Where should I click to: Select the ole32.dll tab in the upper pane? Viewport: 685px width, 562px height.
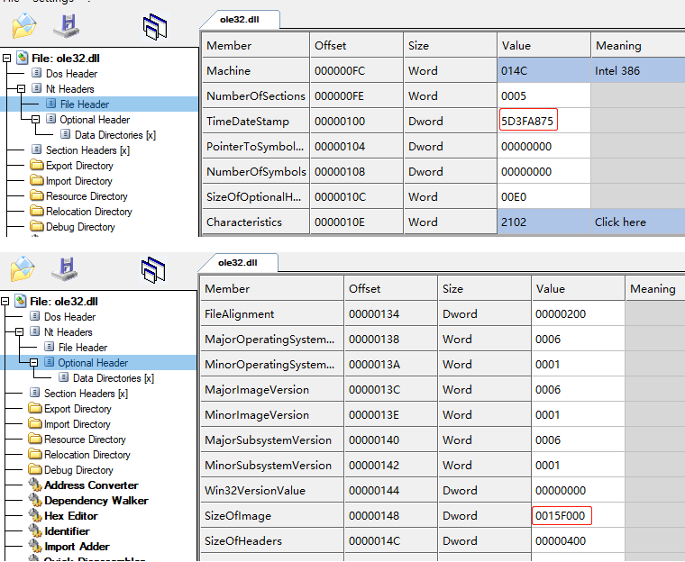[x=240, y=20]
